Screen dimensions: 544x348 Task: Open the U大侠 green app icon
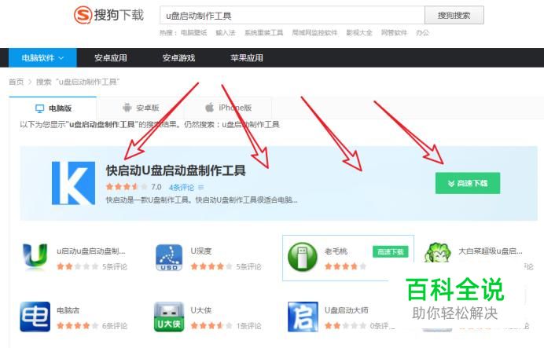point(169,317)
